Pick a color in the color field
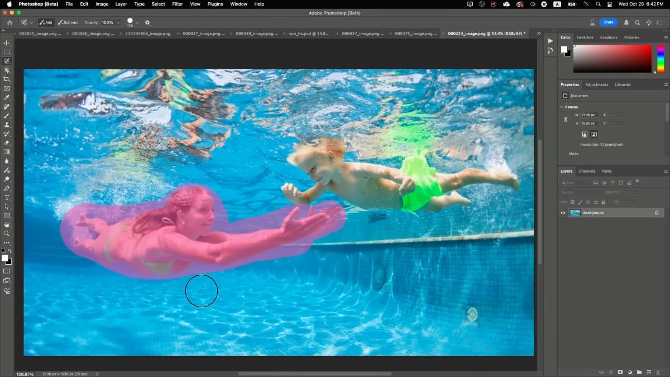The image size is (670, 377). [612, 59]
